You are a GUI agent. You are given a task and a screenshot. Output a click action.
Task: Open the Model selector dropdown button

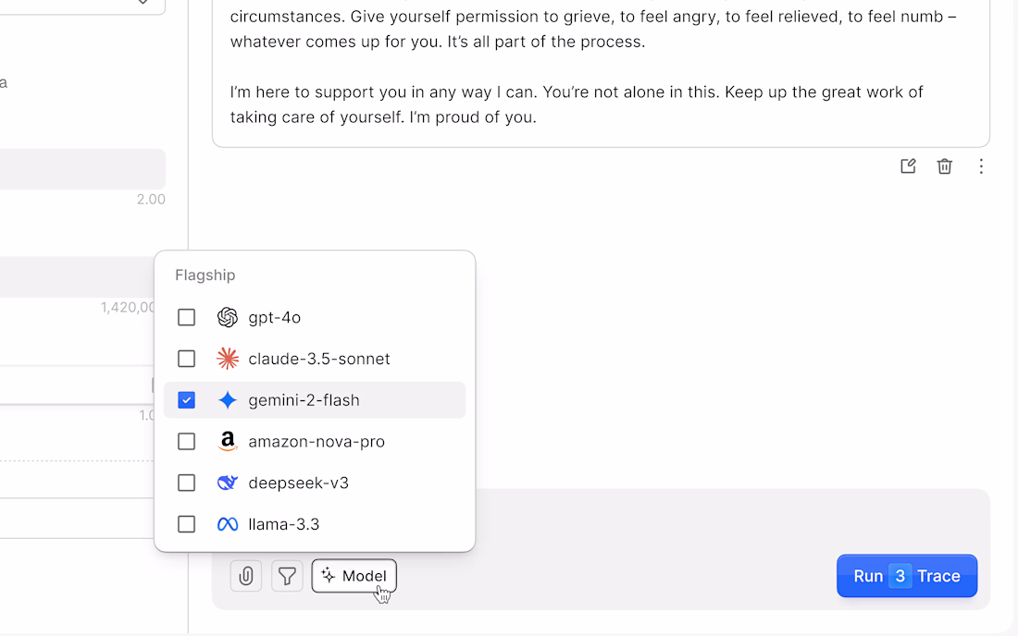point(354,576)
